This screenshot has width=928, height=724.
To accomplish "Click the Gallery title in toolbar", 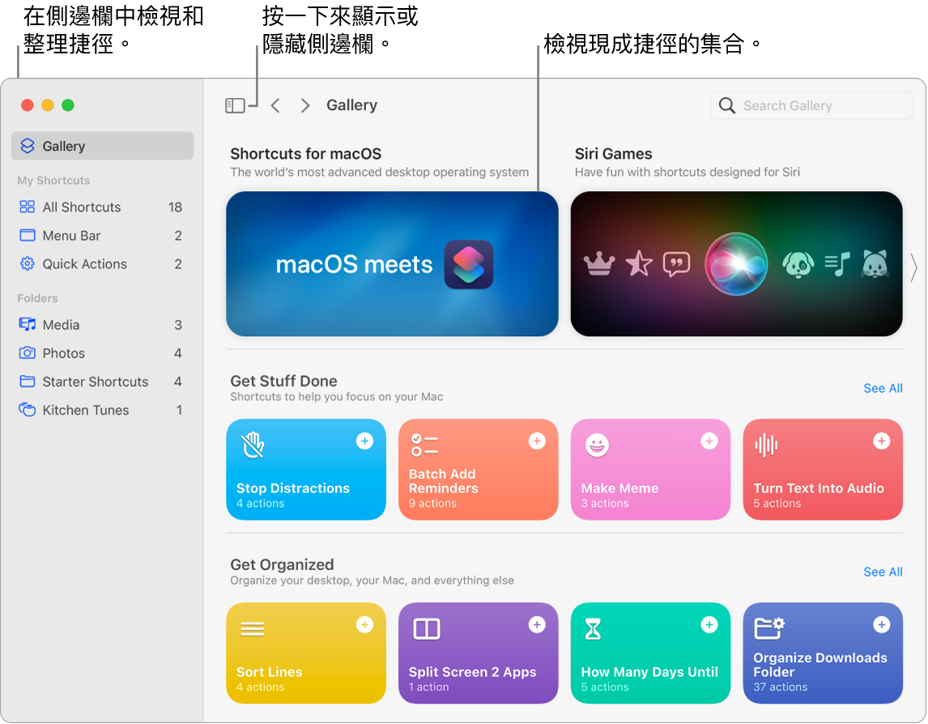I will [x=351, y=104].
